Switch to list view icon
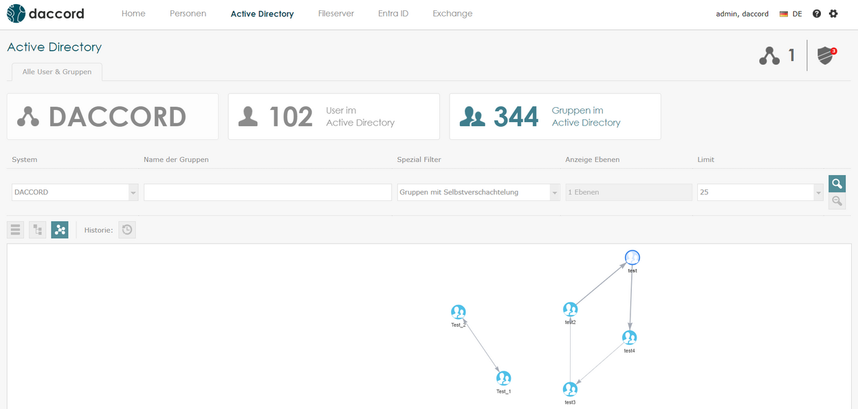The width and height of the screenshot is (858, 409). (x=16, y=230)
